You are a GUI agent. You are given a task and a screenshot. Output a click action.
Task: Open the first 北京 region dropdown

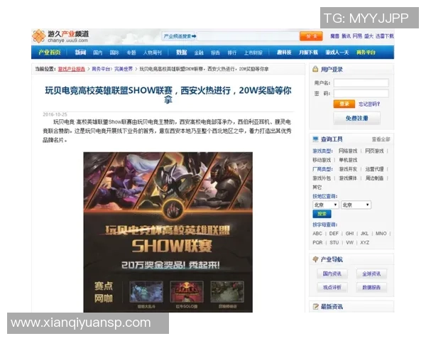pyautogui.click(x=325, y=205)
